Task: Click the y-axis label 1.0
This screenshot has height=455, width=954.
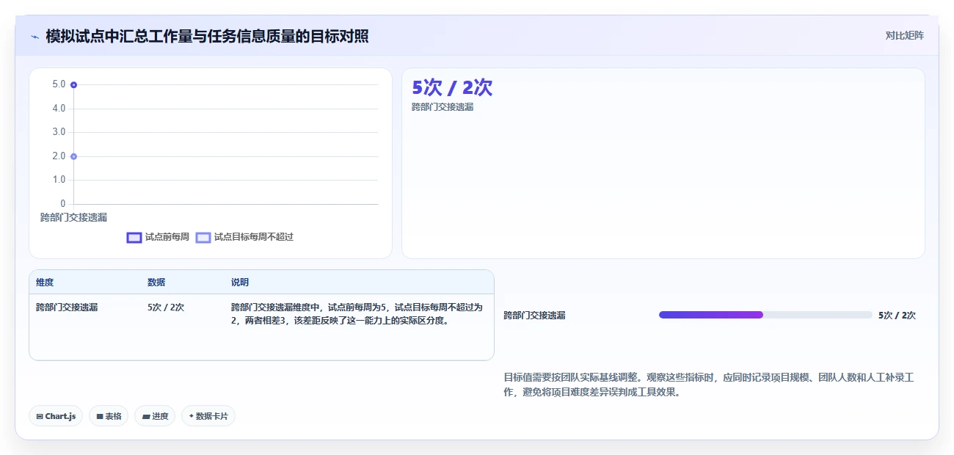Action: pos(59,180)
